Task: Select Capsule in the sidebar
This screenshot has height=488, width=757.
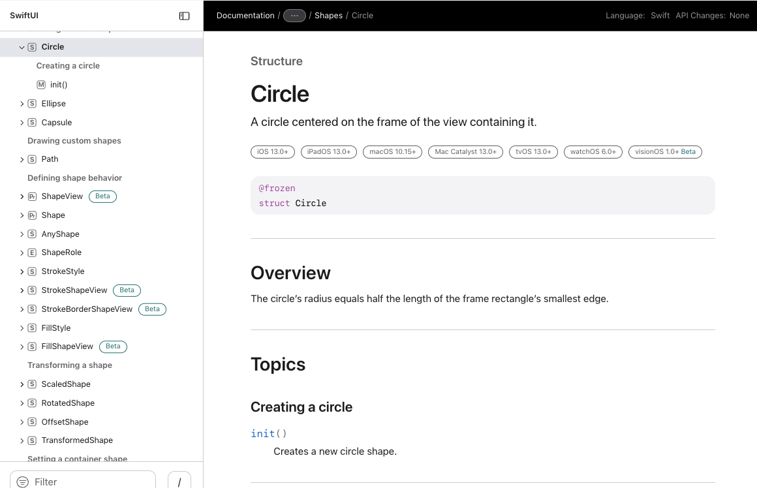Action: [57, 123]
